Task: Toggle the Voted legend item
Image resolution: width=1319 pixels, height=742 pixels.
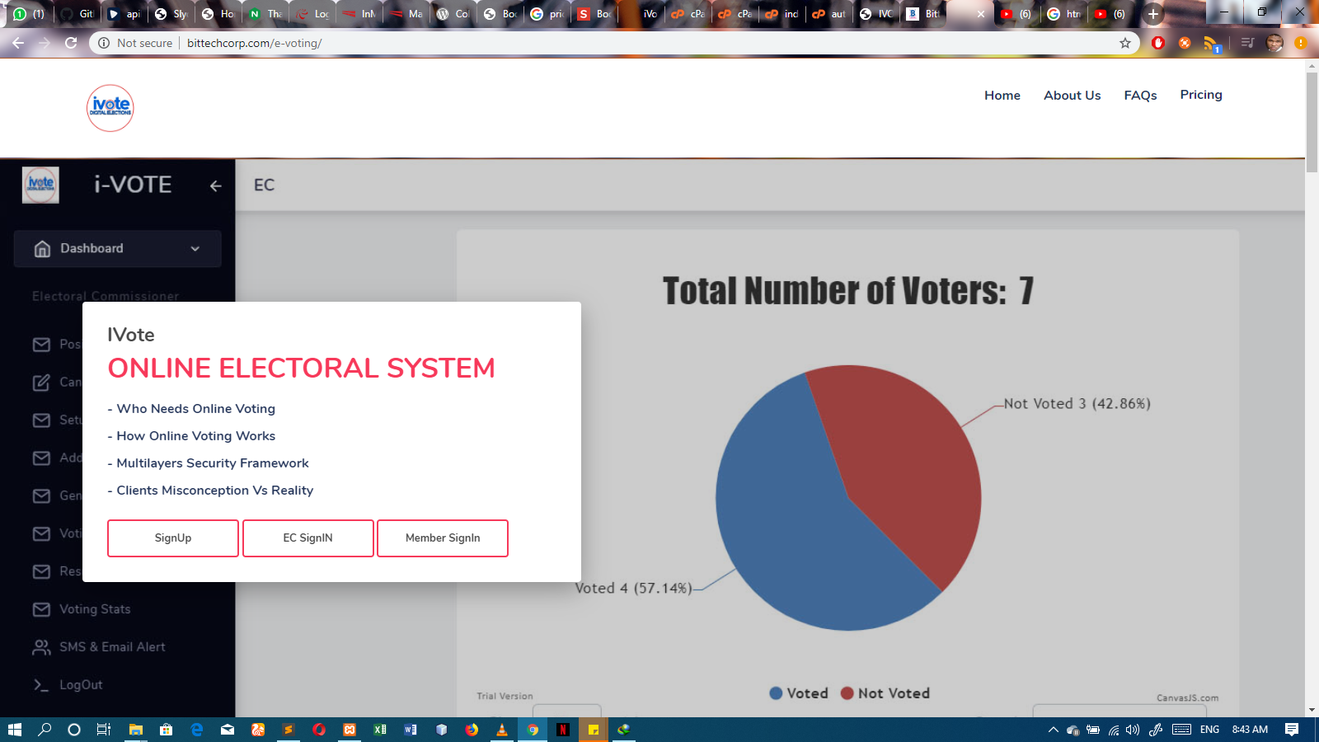Action: tap(798, 693)
